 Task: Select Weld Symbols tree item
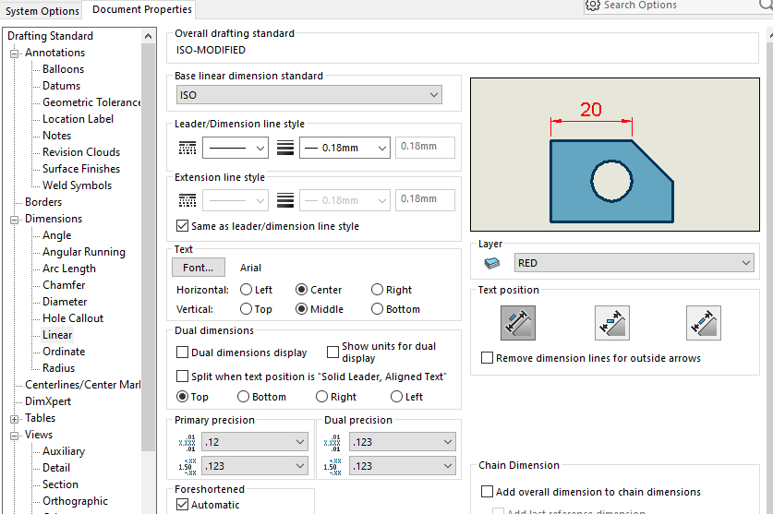point(77,185)
